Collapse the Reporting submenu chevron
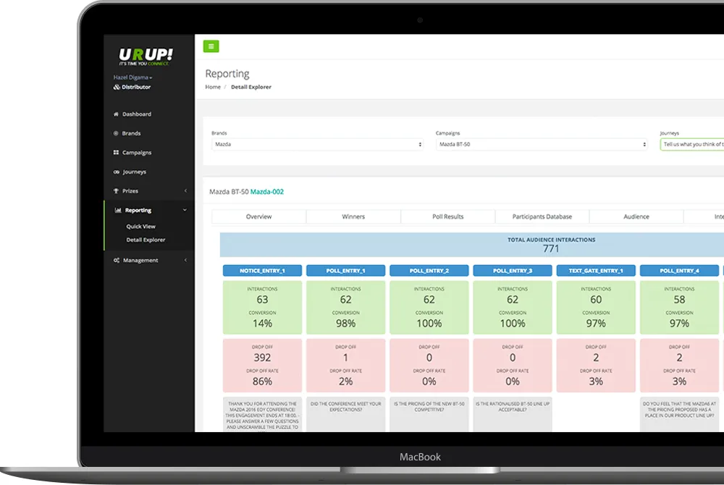This screenshot has height=485, width=724. pyautogui.click(x=185, y=210)
